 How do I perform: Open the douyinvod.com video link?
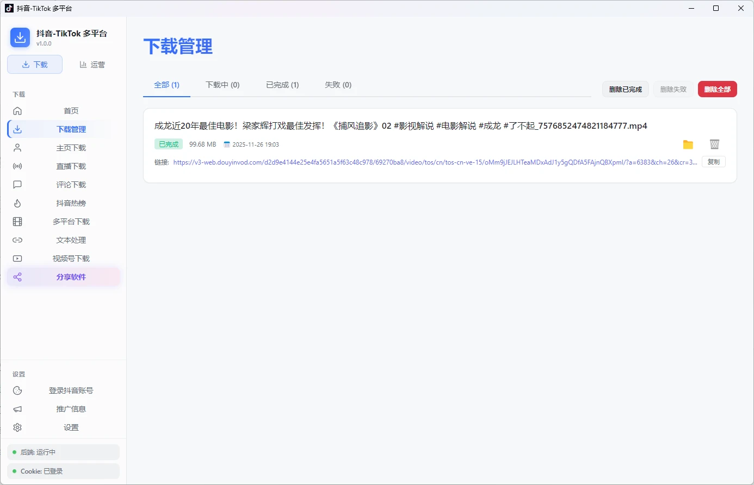pyautogui.click(x=435, y=162)
